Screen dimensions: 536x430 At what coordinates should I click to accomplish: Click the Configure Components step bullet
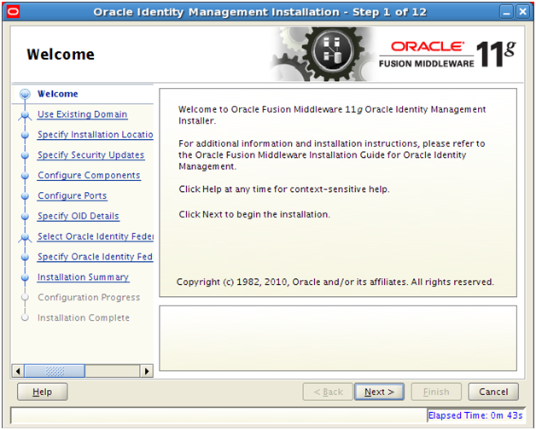pos(25,176)
